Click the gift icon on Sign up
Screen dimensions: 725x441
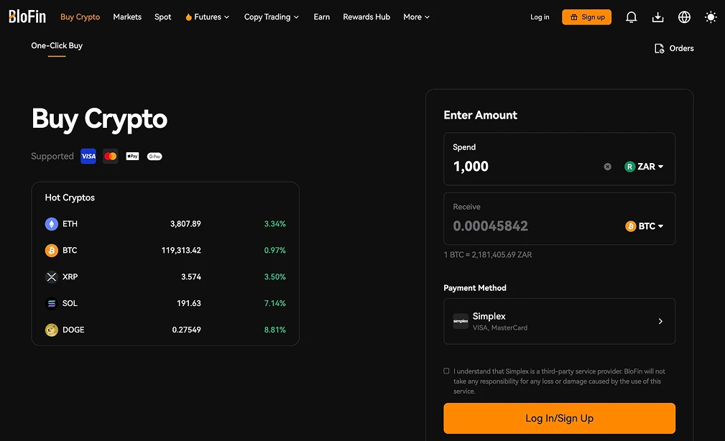point(574,17)
